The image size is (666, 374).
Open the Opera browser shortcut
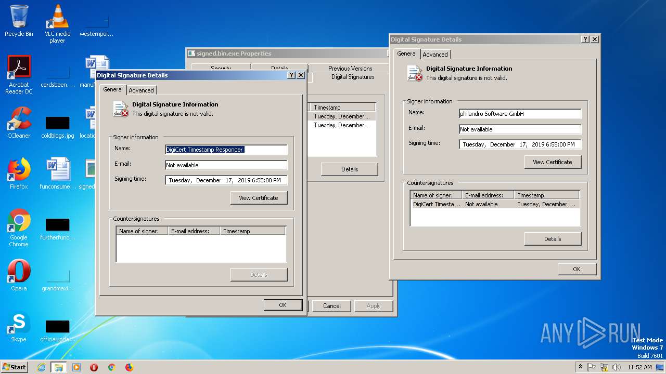pos(19,275)
